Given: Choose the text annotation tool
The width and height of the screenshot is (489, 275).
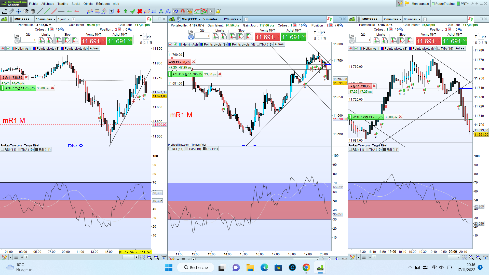Looking at the screenshot, I should (x=111, y=11).
